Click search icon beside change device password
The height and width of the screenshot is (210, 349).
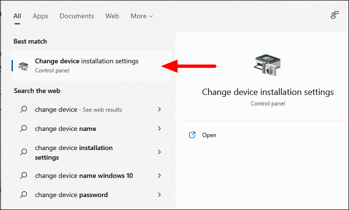pos(23,195)
